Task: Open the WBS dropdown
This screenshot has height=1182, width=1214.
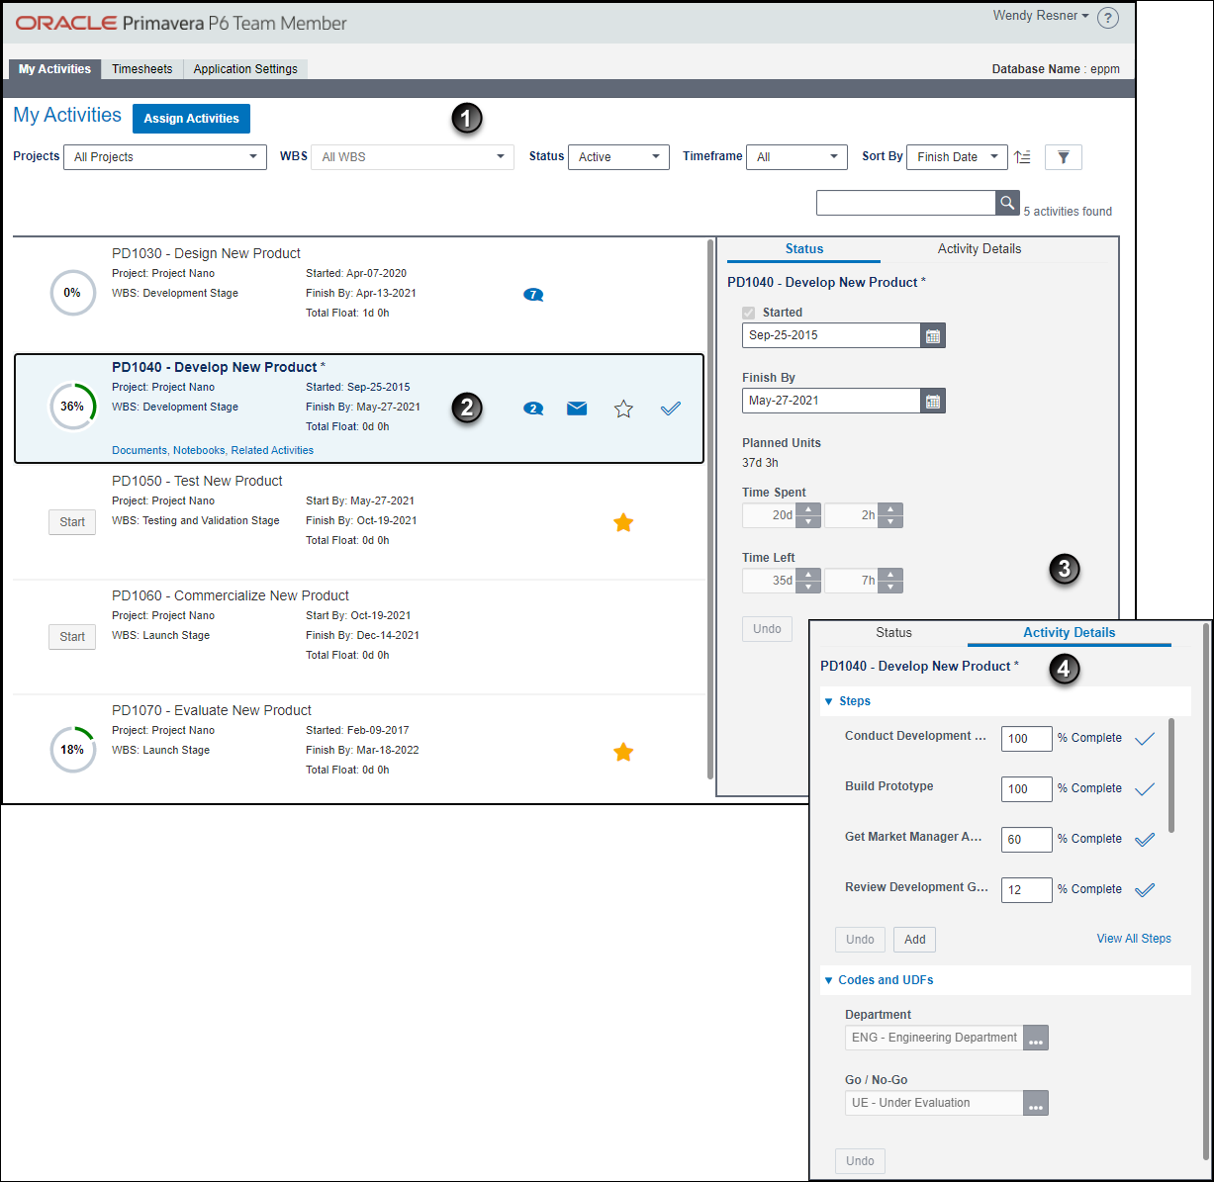Action: tap(413, 157)
